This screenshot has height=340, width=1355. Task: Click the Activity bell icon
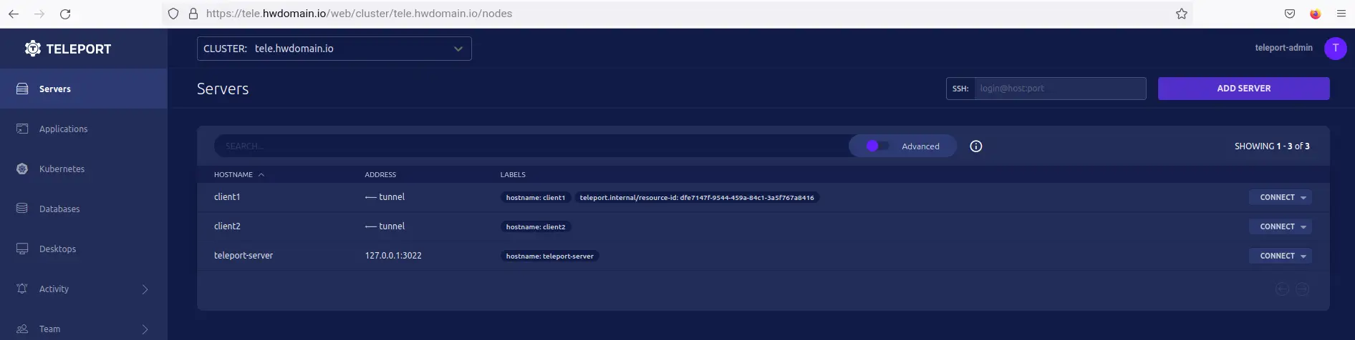22,289
